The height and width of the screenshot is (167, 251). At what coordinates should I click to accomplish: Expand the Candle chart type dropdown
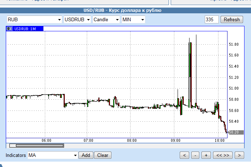pyautogui.click(x=106, y=19)
